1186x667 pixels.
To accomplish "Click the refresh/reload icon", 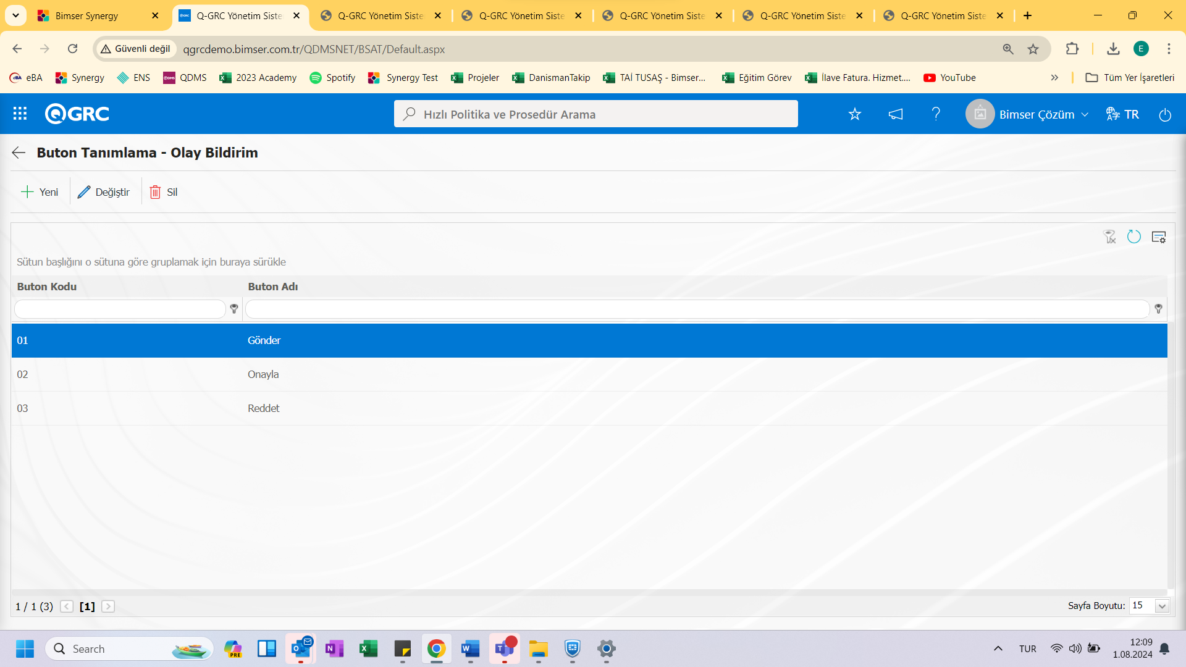I will 1134,237.
